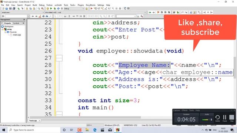Click the green Run icon
The width and height of the screenshot is (237, 133).
pos(51,8)
